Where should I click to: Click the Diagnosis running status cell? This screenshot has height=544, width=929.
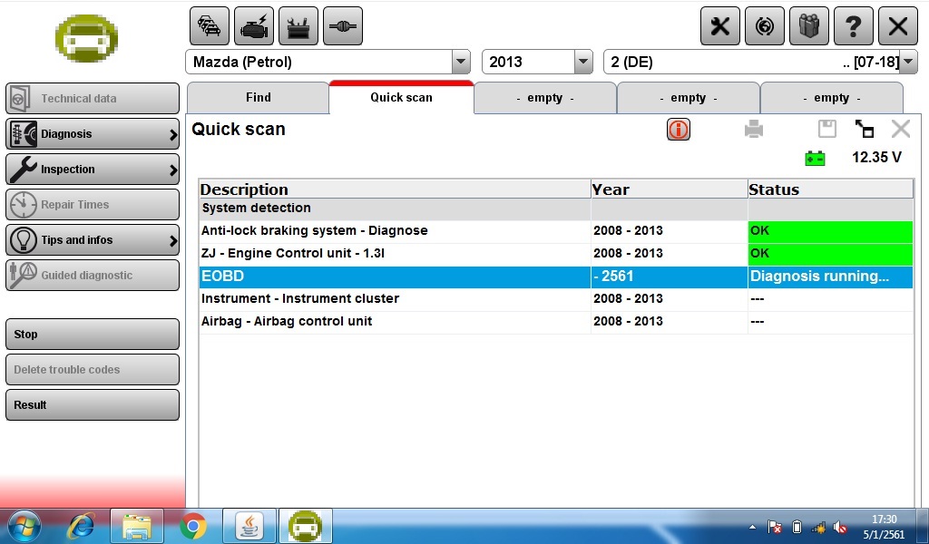point(831,277)
